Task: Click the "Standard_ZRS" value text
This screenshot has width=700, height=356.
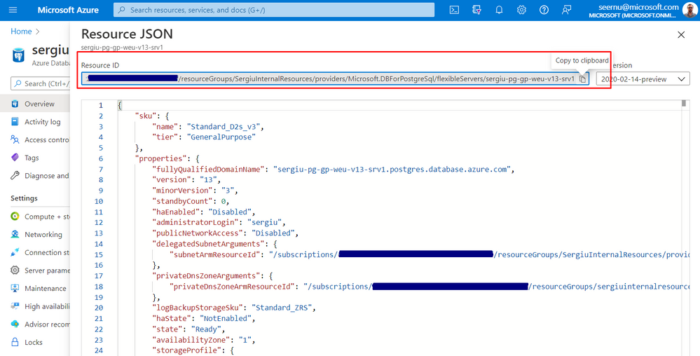Action: 282,308
